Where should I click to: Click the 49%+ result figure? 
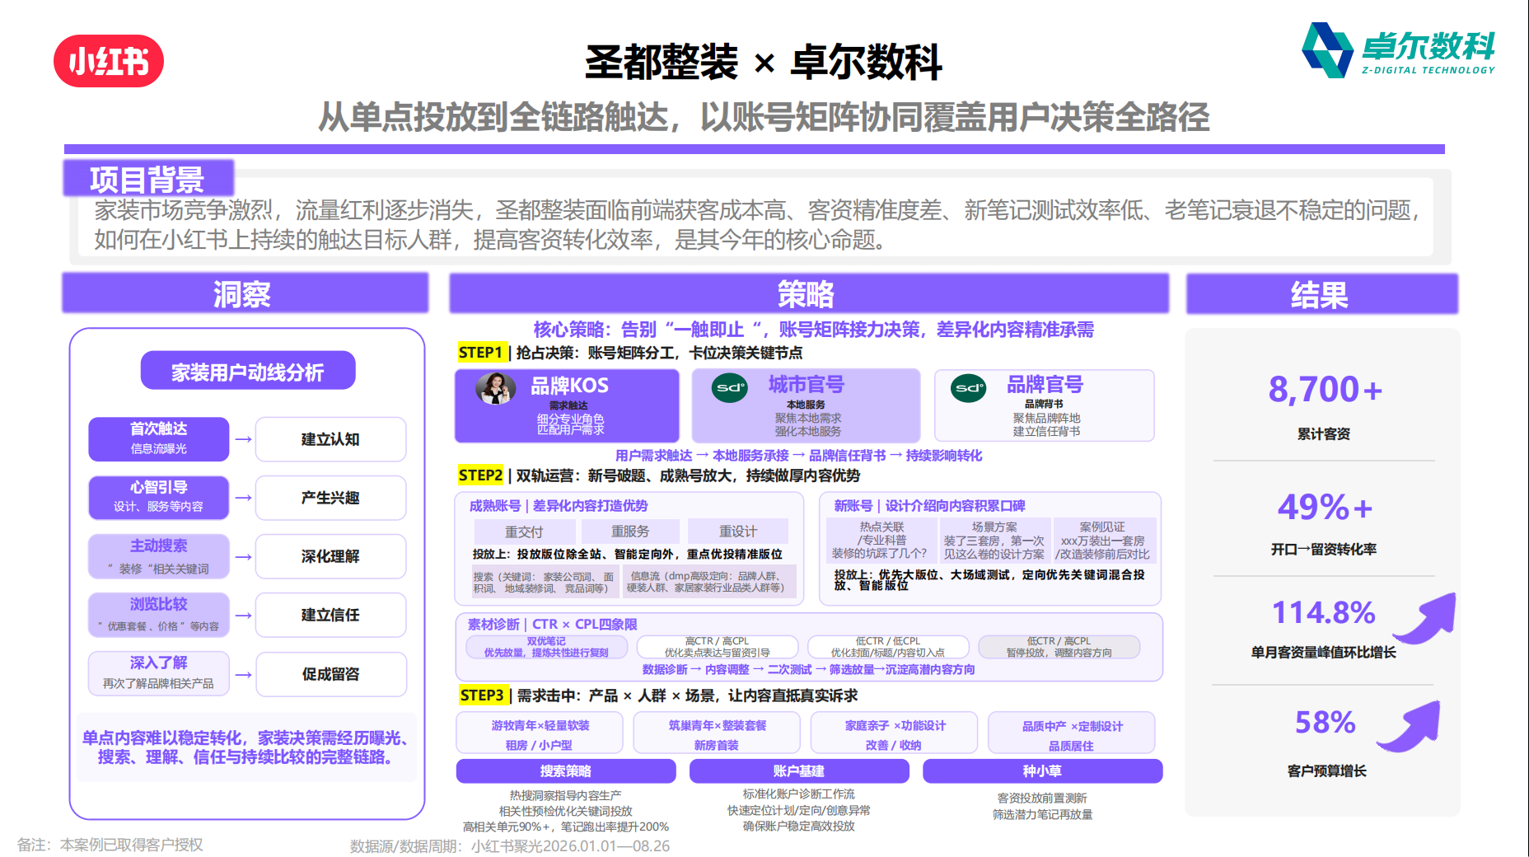pyautogui.click(x=1325, y=507)
